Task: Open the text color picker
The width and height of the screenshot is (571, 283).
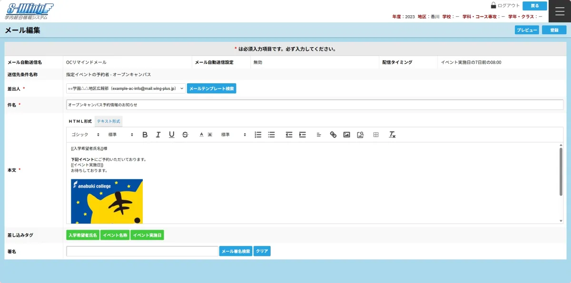Action: pos(201,135)
